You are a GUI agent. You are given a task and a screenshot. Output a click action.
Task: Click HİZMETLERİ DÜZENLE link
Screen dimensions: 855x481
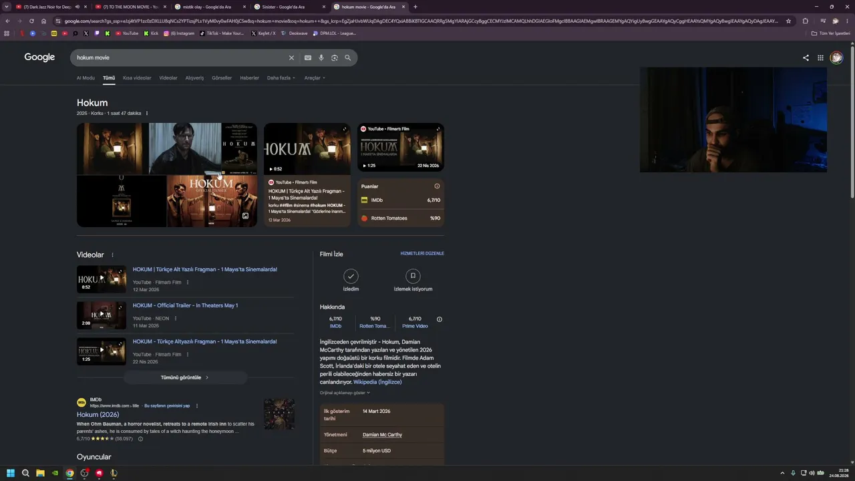pyautogui.click(x=422, y=254)
